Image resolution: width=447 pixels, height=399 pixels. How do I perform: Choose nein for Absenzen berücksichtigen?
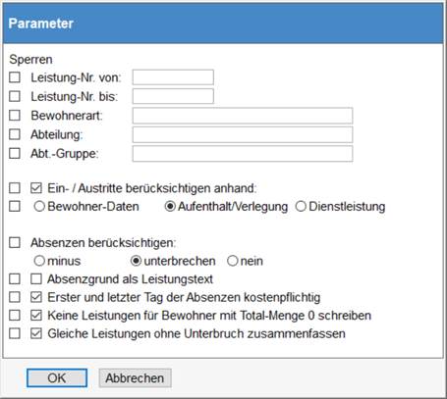tap(233, 261)
